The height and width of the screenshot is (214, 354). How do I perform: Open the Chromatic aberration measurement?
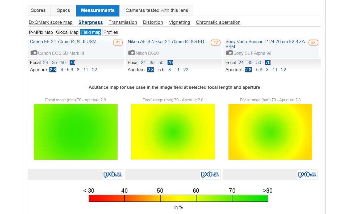click(218, 22)
